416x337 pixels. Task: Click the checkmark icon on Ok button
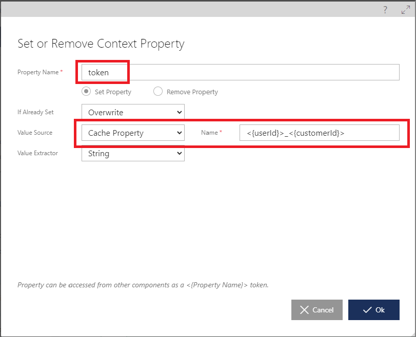(367, 310)
